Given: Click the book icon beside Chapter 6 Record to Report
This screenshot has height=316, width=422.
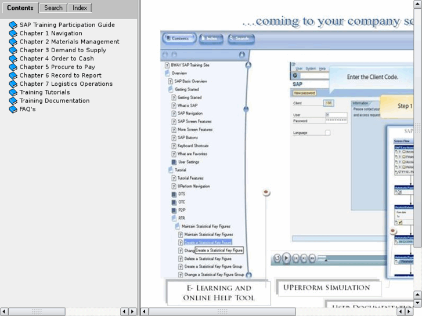Looking at the screenshot, I should tap(13, 75).
